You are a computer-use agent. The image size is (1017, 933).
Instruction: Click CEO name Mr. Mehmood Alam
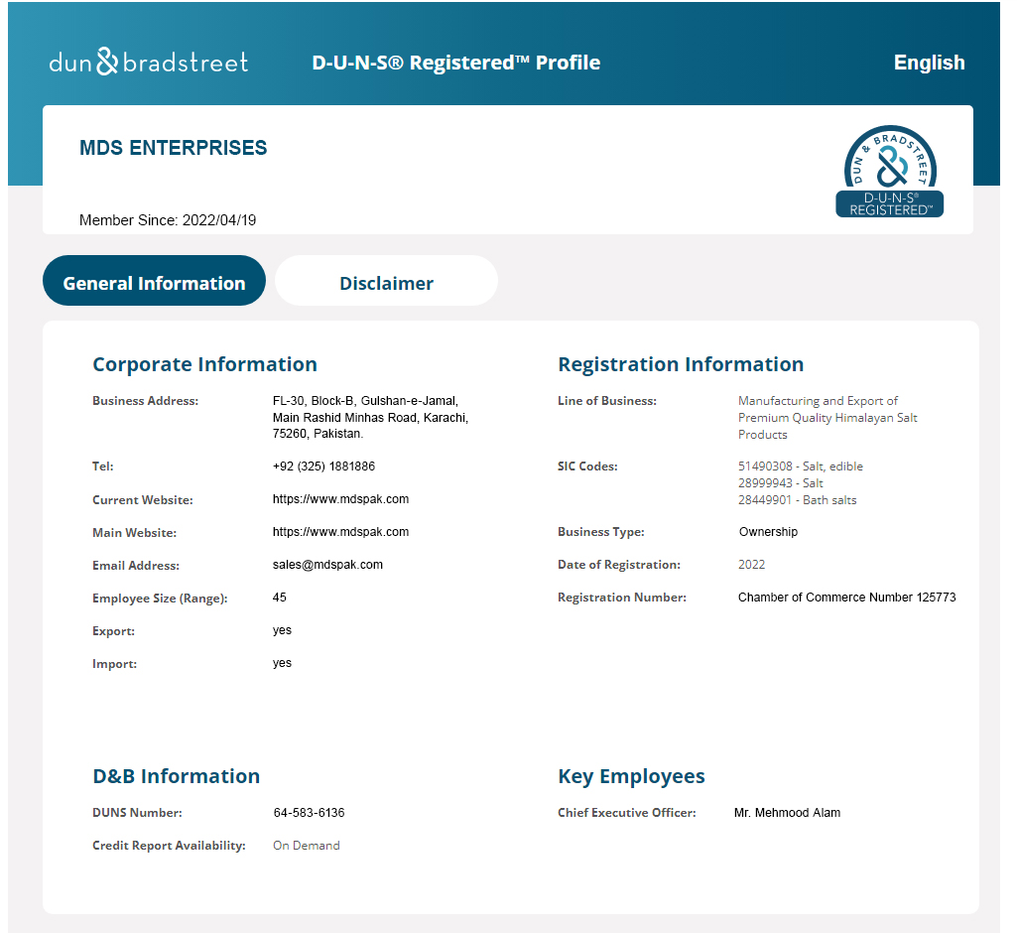(x=787, y=813)
